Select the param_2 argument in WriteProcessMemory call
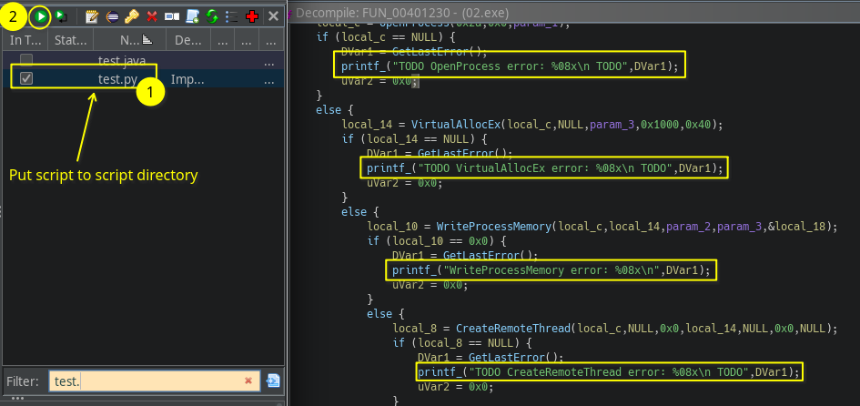Image resolution: width=860 pixels, height=406 pixels. [688, 227]
